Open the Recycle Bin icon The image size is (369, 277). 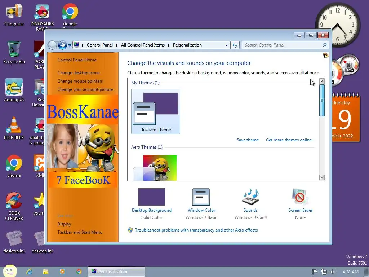[14, 53]
